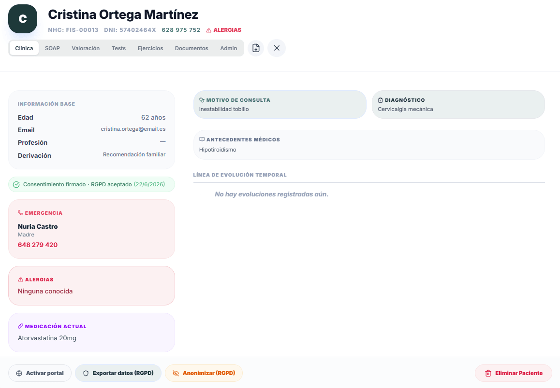Open the Valoración tab
The width and height of the screenshot is (560, 388).
coord(86,48)
